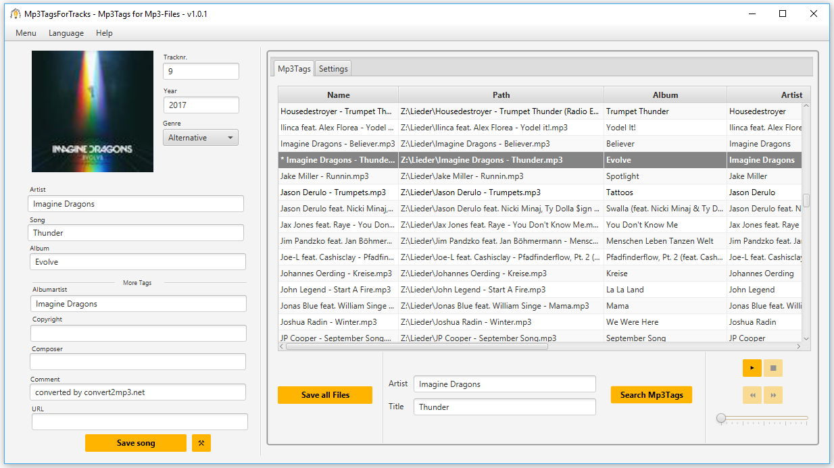Viewport: 834px width, 468px height.
Task: Click the Save song button
Action: (x=136, y=443)
